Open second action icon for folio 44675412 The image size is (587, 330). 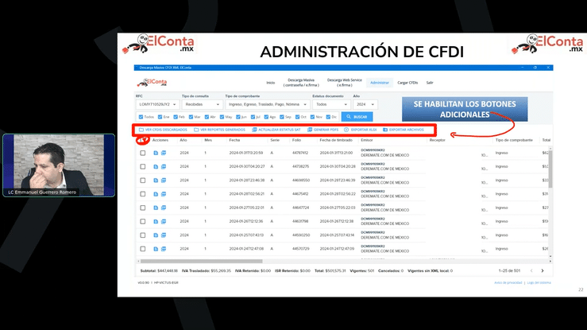164,194
